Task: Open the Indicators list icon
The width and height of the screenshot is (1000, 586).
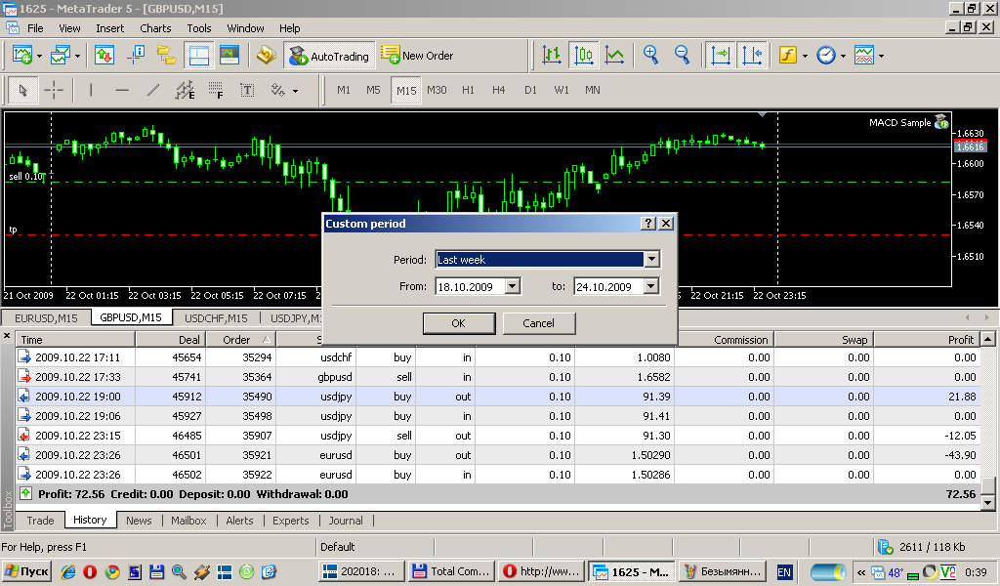Action: click(788, 56)
